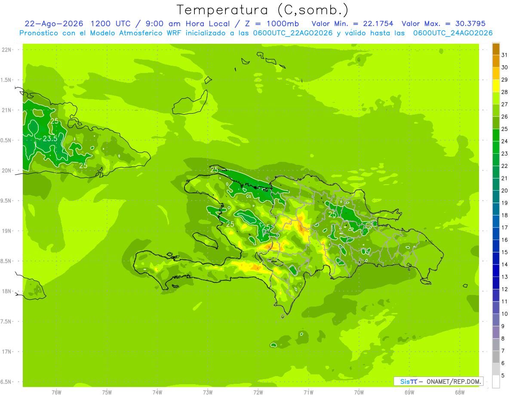
Task: Click the colorbar label "28"
Action: tap(505, 92)
